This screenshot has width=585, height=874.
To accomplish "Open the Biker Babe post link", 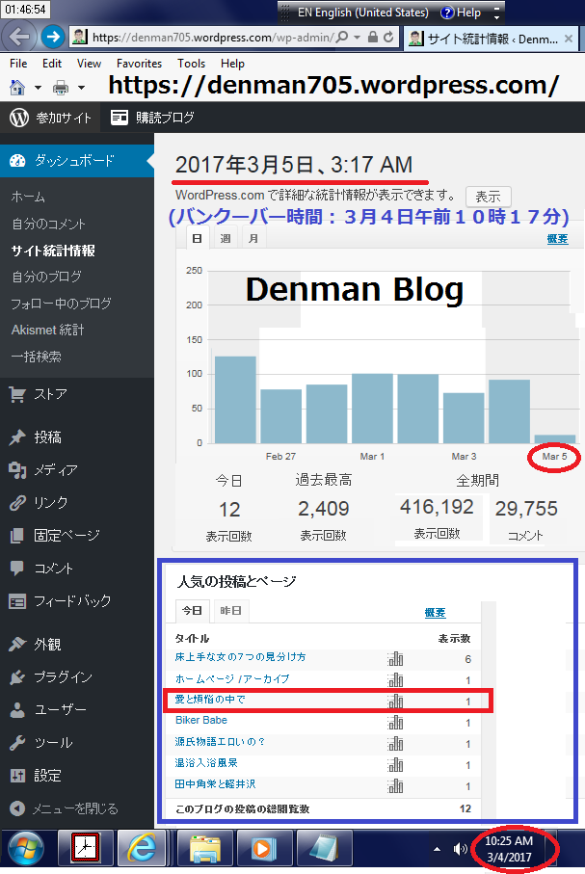I will click(201, 720).
